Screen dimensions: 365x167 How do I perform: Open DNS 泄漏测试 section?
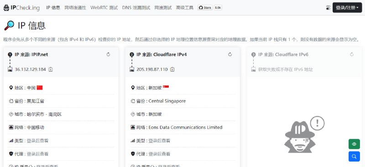pyautogui.click(x=136, y=8)
